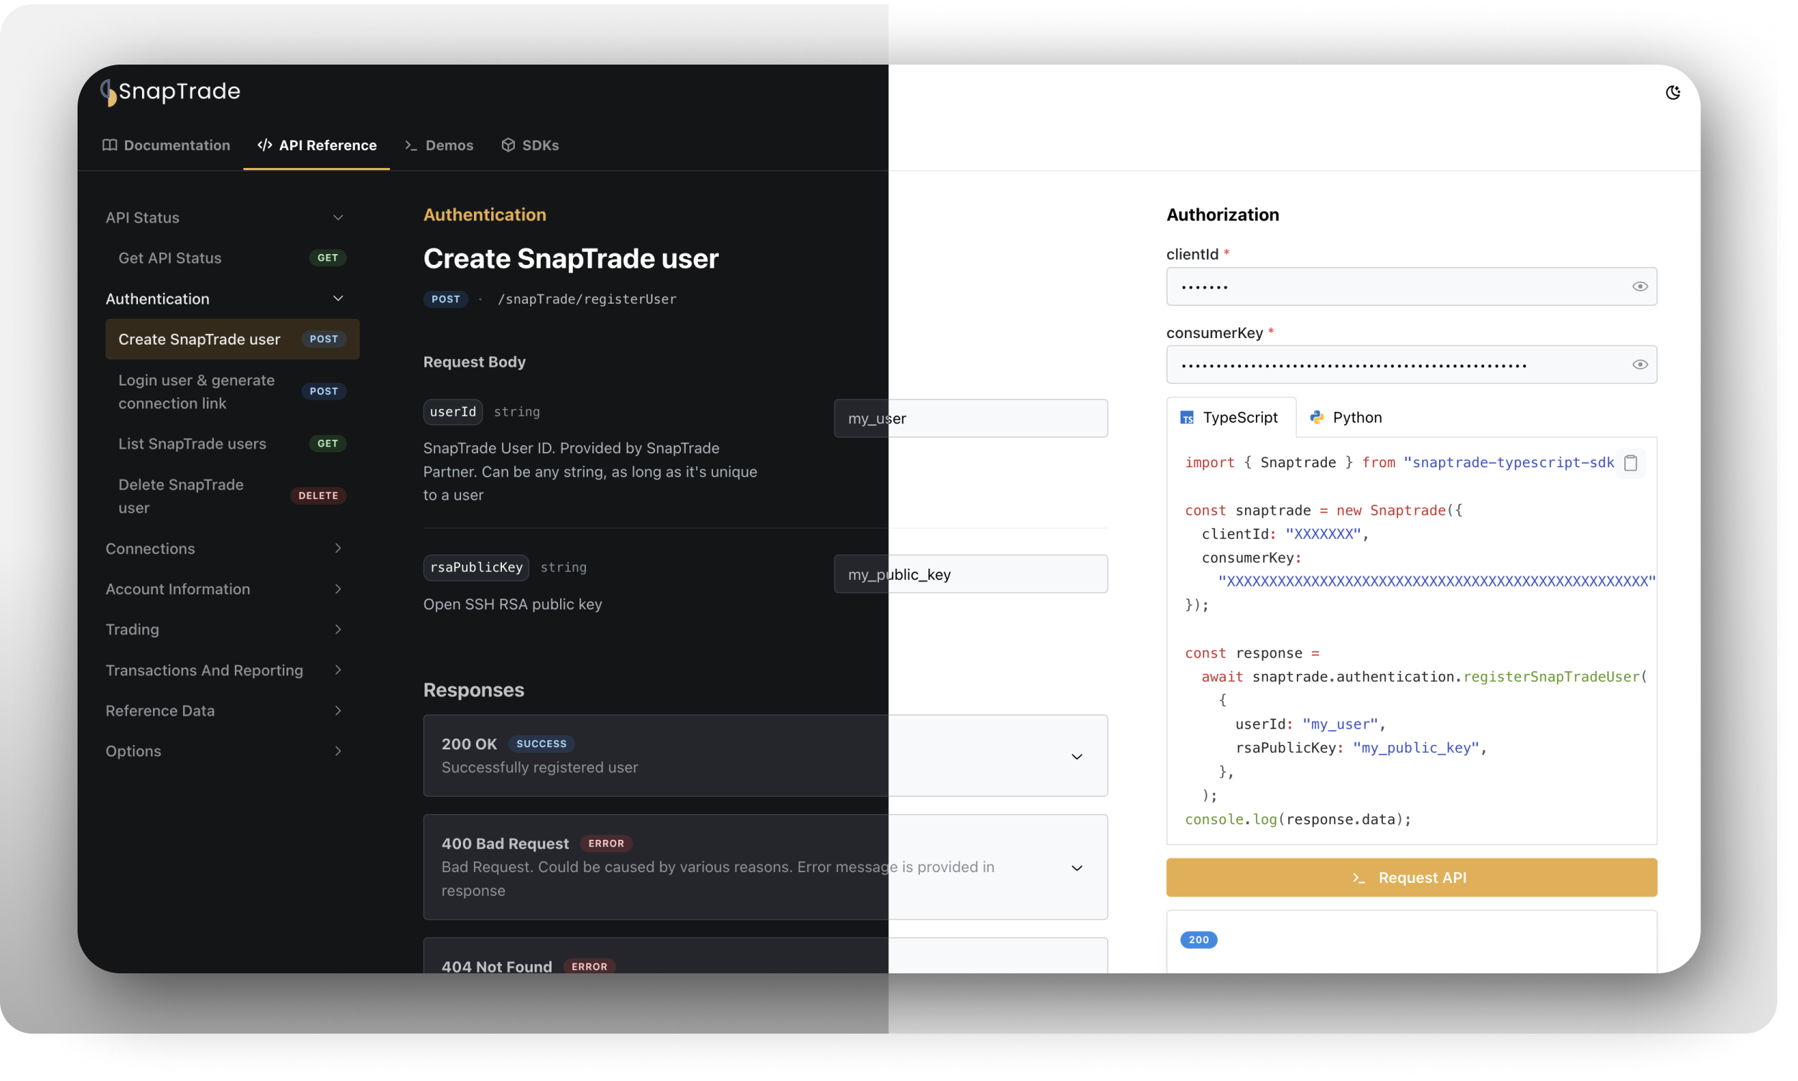Expand the 200 OK response panel
The width and height of the screenshot is (1798, 1081).
point(765,755)
